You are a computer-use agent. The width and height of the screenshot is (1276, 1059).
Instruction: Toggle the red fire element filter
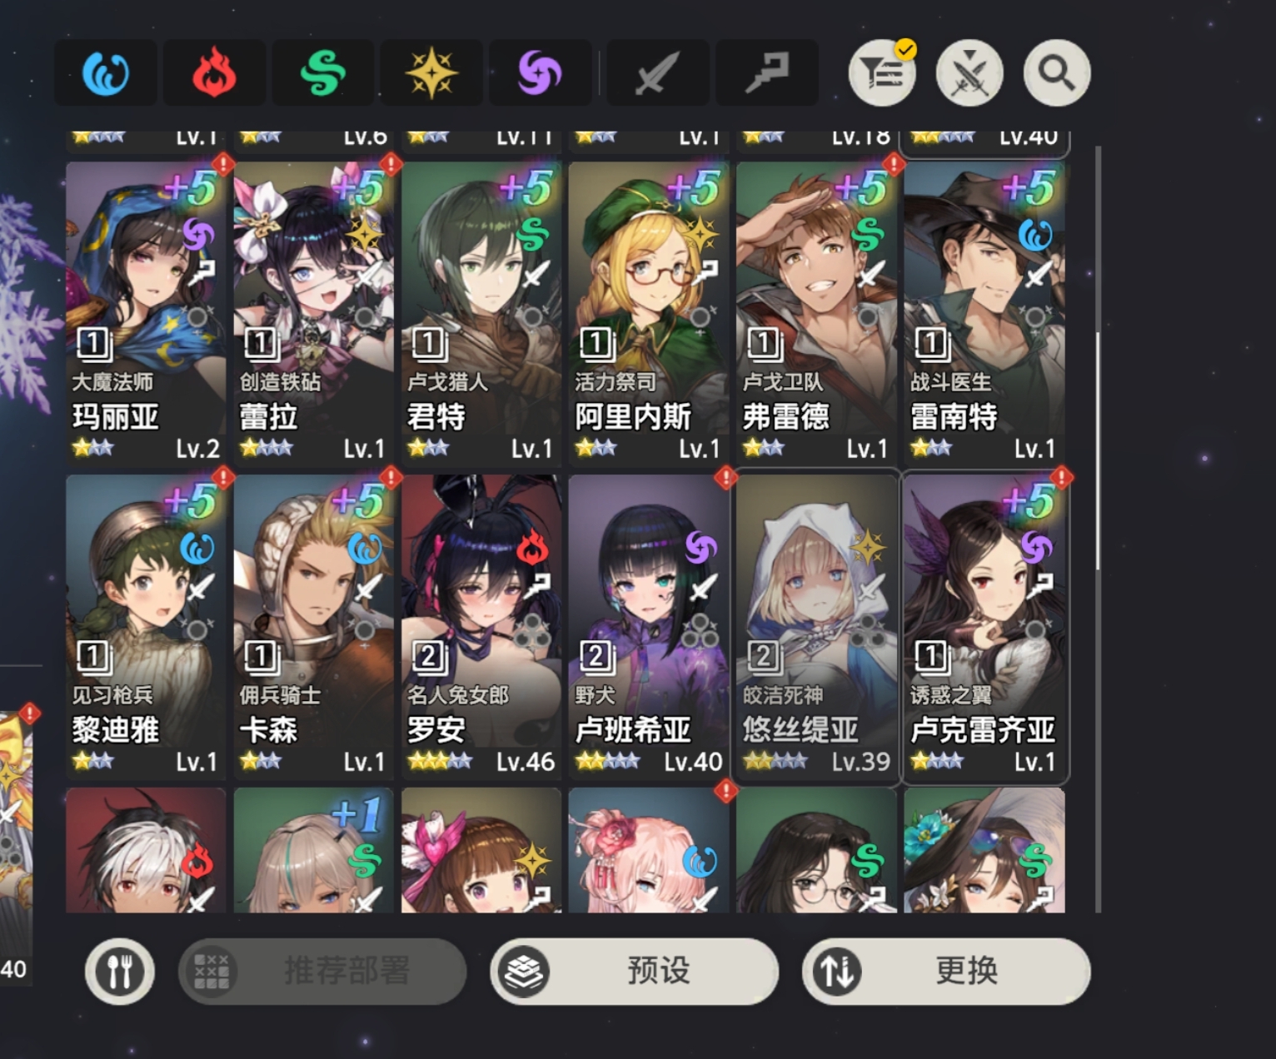[x=214, y=73]
